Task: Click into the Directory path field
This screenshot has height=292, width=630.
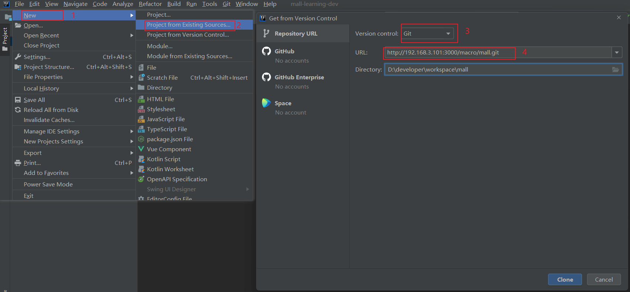Action: point(497,70)
